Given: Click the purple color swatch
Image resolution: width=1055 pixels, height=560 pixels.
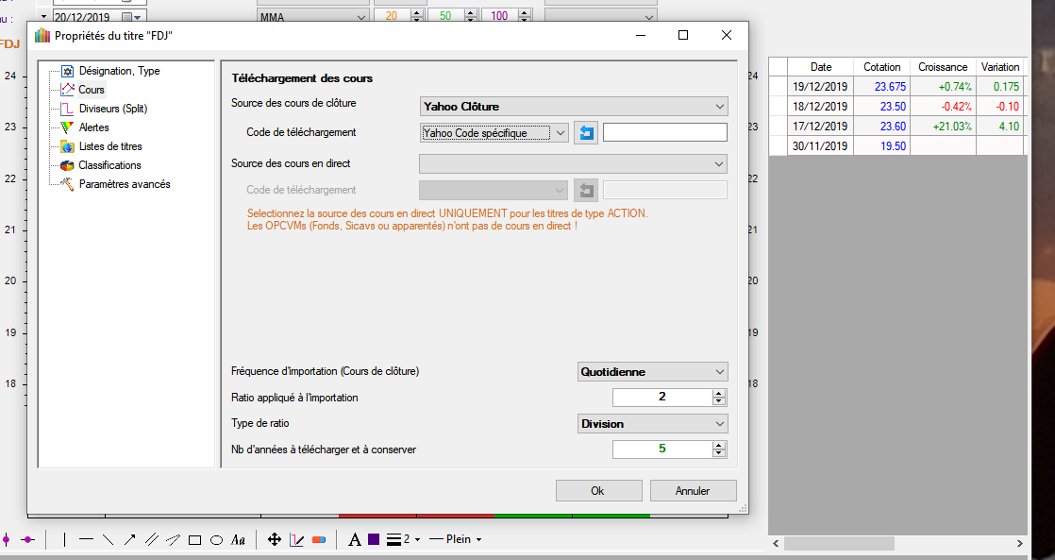Looking at the screenshot, I should click(x=374, y=540).
